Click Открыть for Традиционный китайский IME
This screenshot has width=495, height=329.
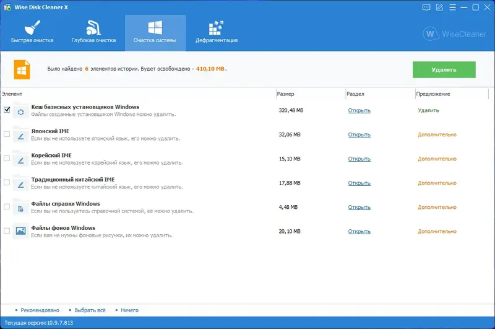[x=359, y=183]
